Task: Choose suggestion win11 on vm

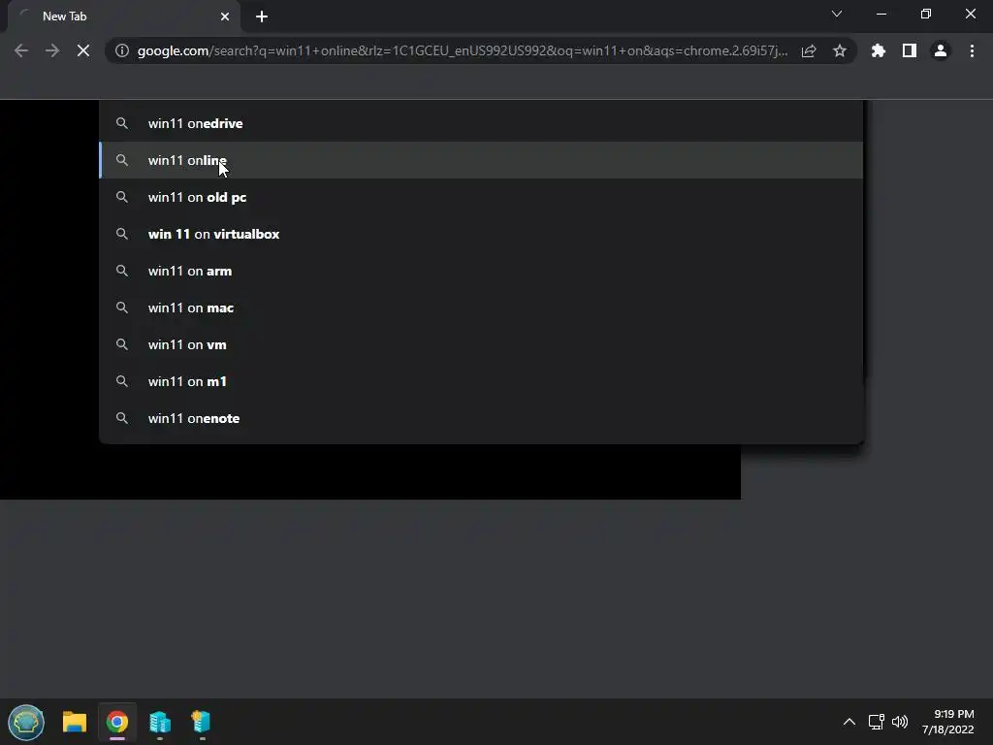Action: pyautogui.click(x=481, y=344)
